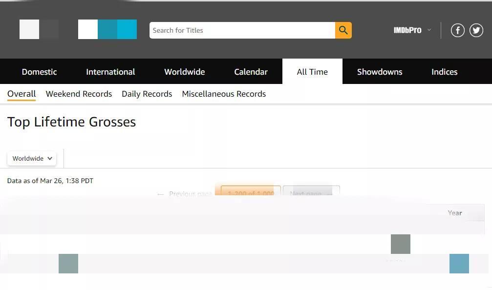Go to the Indices tab
492x290 pixels.
point(444,72)
